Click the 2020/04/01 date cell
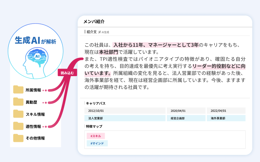 click(186, 111)
